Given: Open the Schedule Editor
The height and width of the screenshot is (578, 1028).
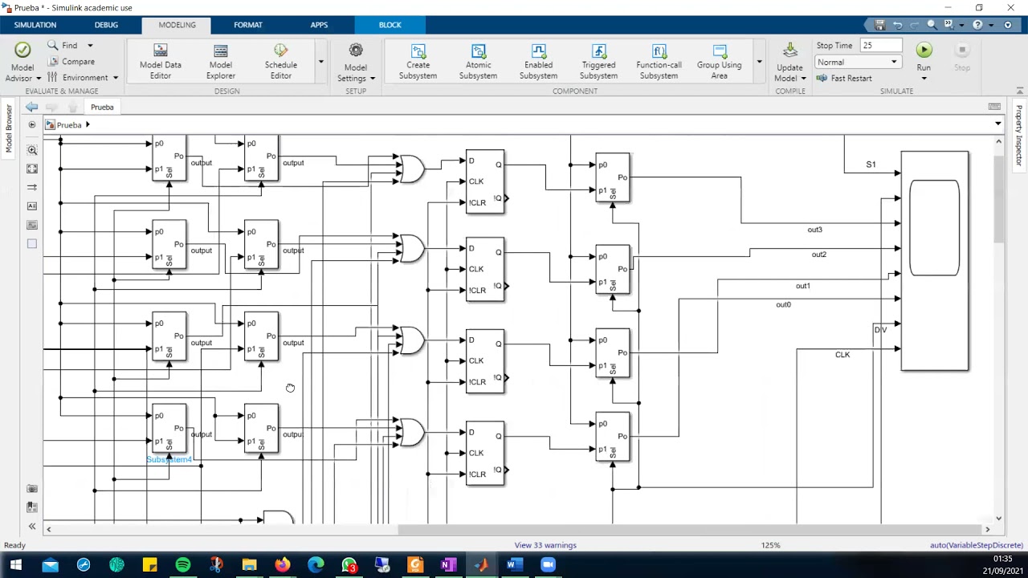Looking at the screenshot, I should coord(280,61).
